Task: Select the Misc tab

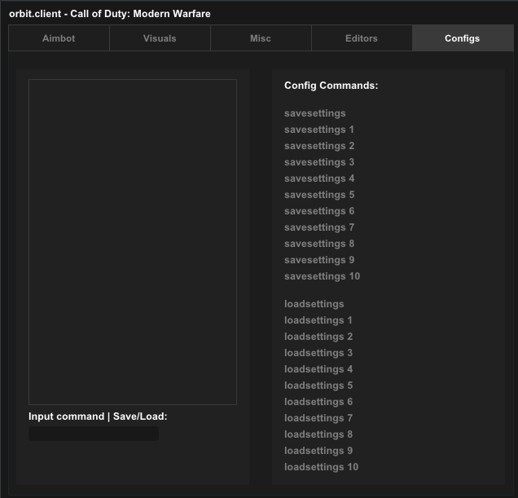Action: [261, 38]
